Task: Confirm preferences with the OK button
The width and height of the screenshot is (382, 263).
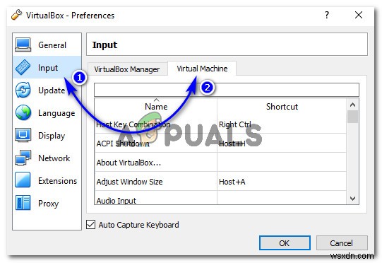Action: 285,242
